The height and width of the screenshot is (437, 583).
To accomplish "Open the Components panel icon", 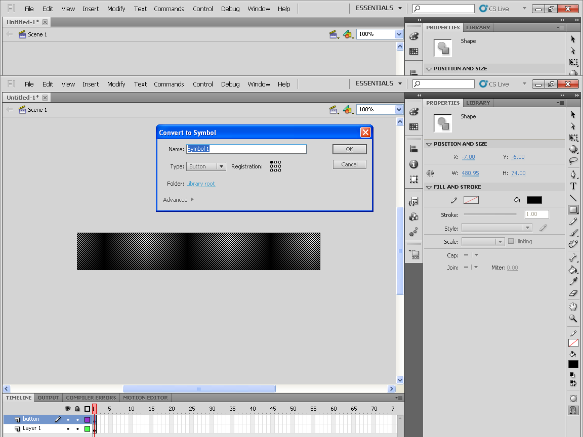I will tap(414, 217).
